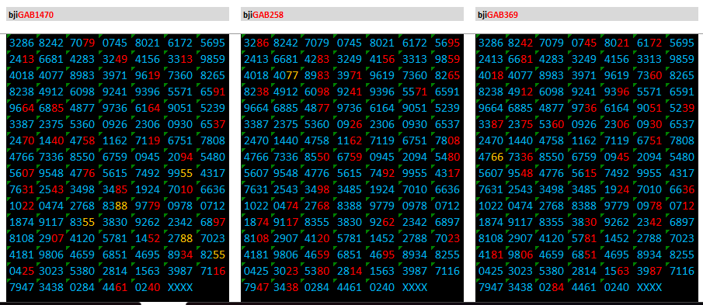Click XXXX cell in the GAB258 grid
703x305 pixels.
(x=415, y=287)
